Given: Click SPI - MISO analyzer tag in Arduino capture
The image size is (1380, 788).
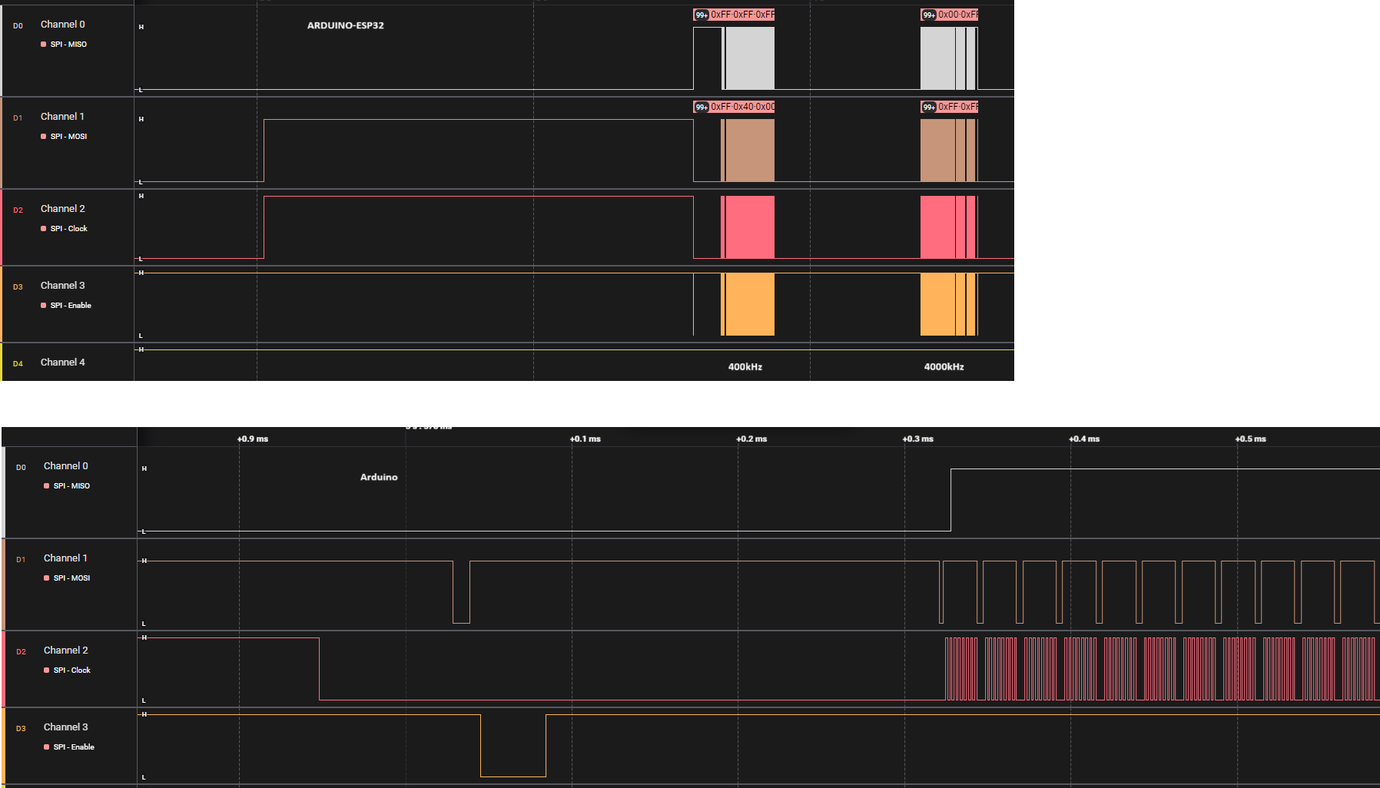Looking at the screenshot, I should click(71, 486).
